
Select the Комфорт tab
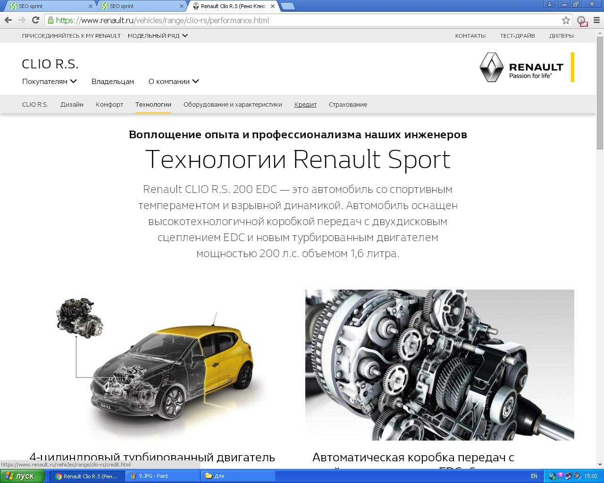(109, 104)
